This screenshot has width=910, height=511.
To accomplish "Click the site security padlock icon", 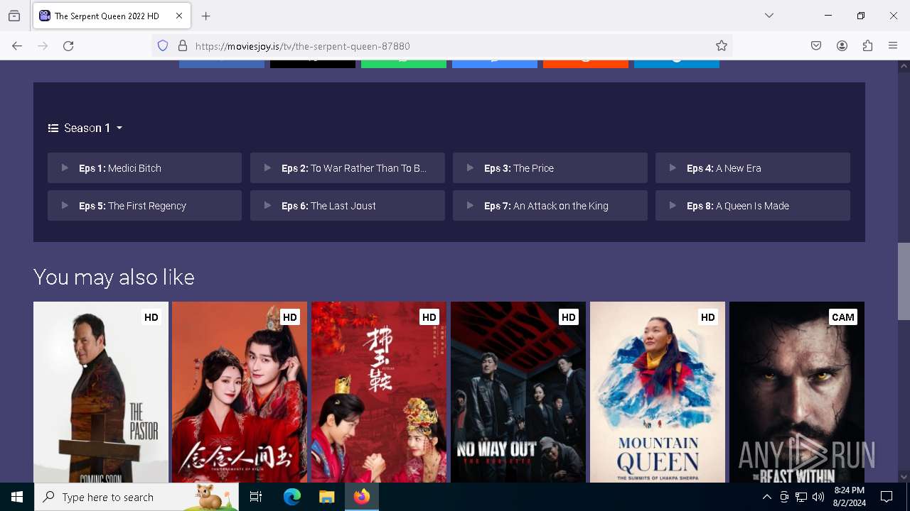I will (x=183, y=46).
